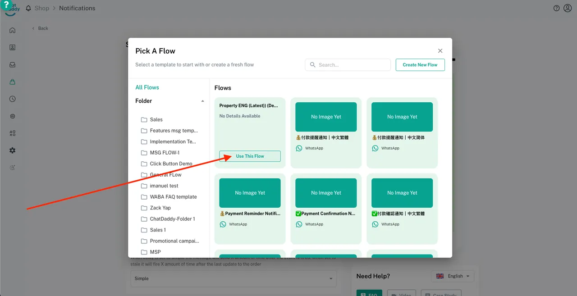Click the home icon in left sidebar
Image resolution: width=577 pixels, height=296 pixels.
click(12, 30)
